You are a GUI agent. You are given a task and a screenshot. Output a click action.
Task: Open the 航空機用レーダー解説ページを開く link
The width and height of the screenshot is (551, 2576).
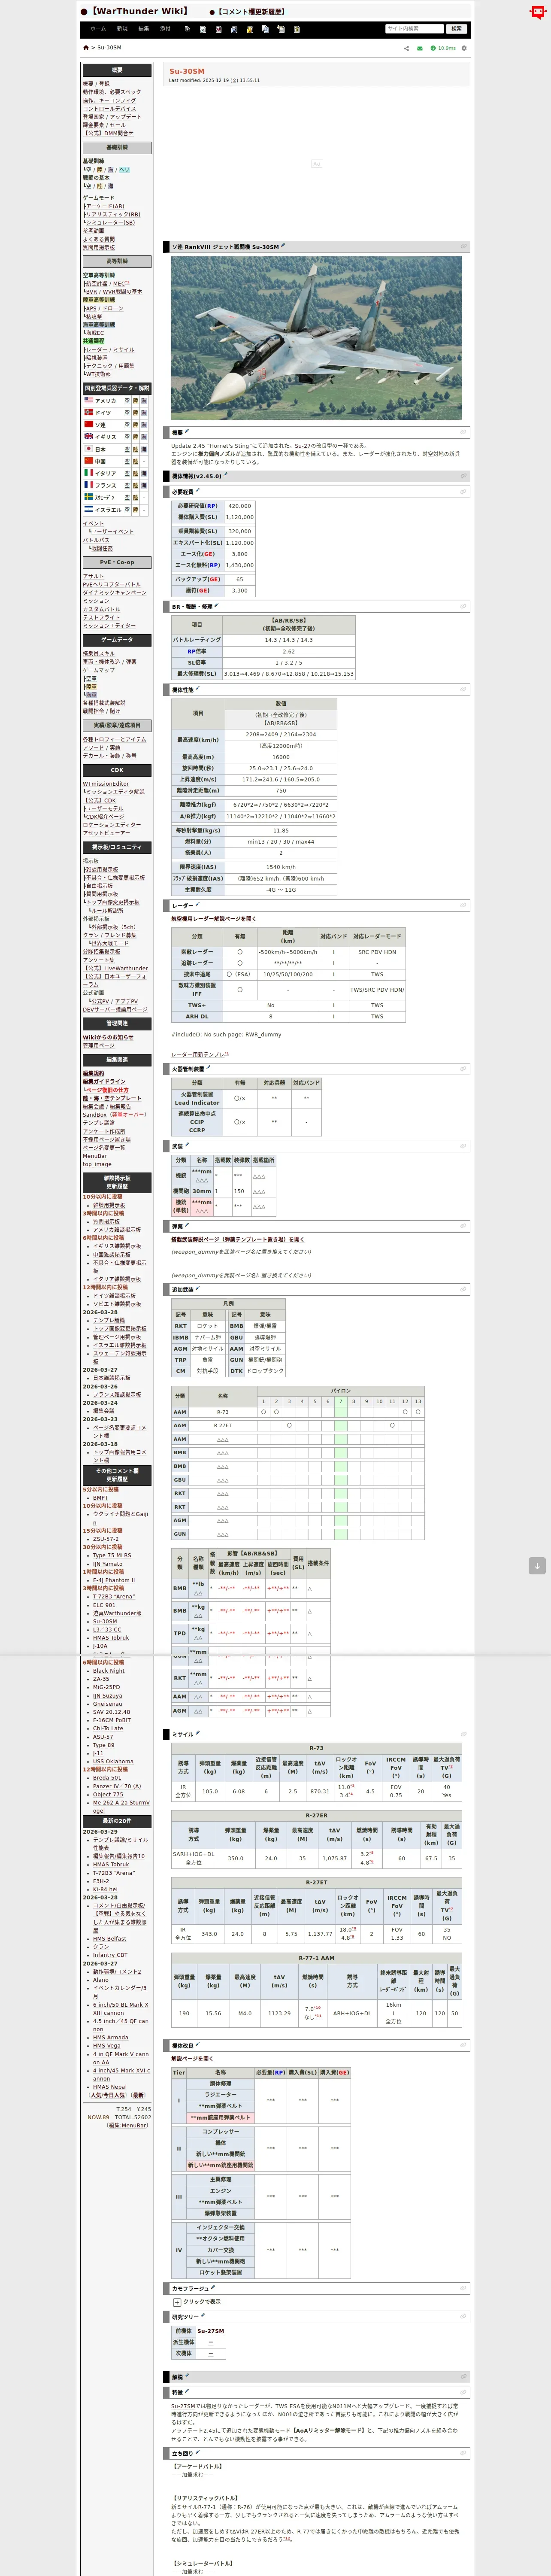click(213, 918)
